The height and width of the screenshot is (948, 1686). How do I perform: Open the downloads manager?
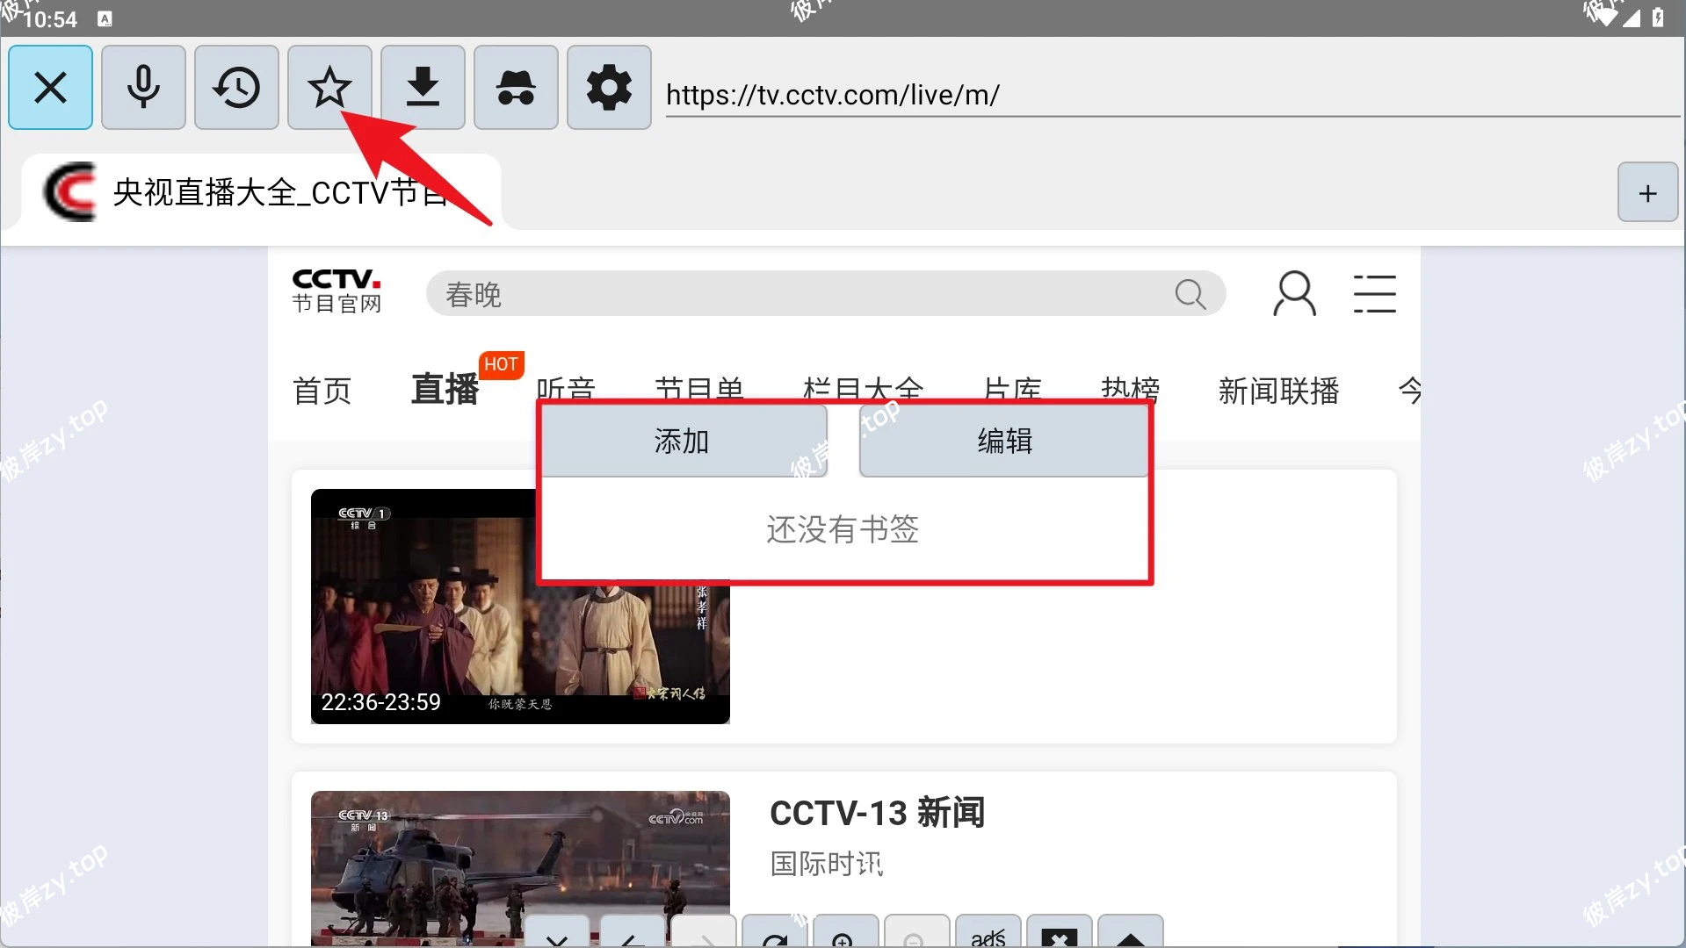423,87
